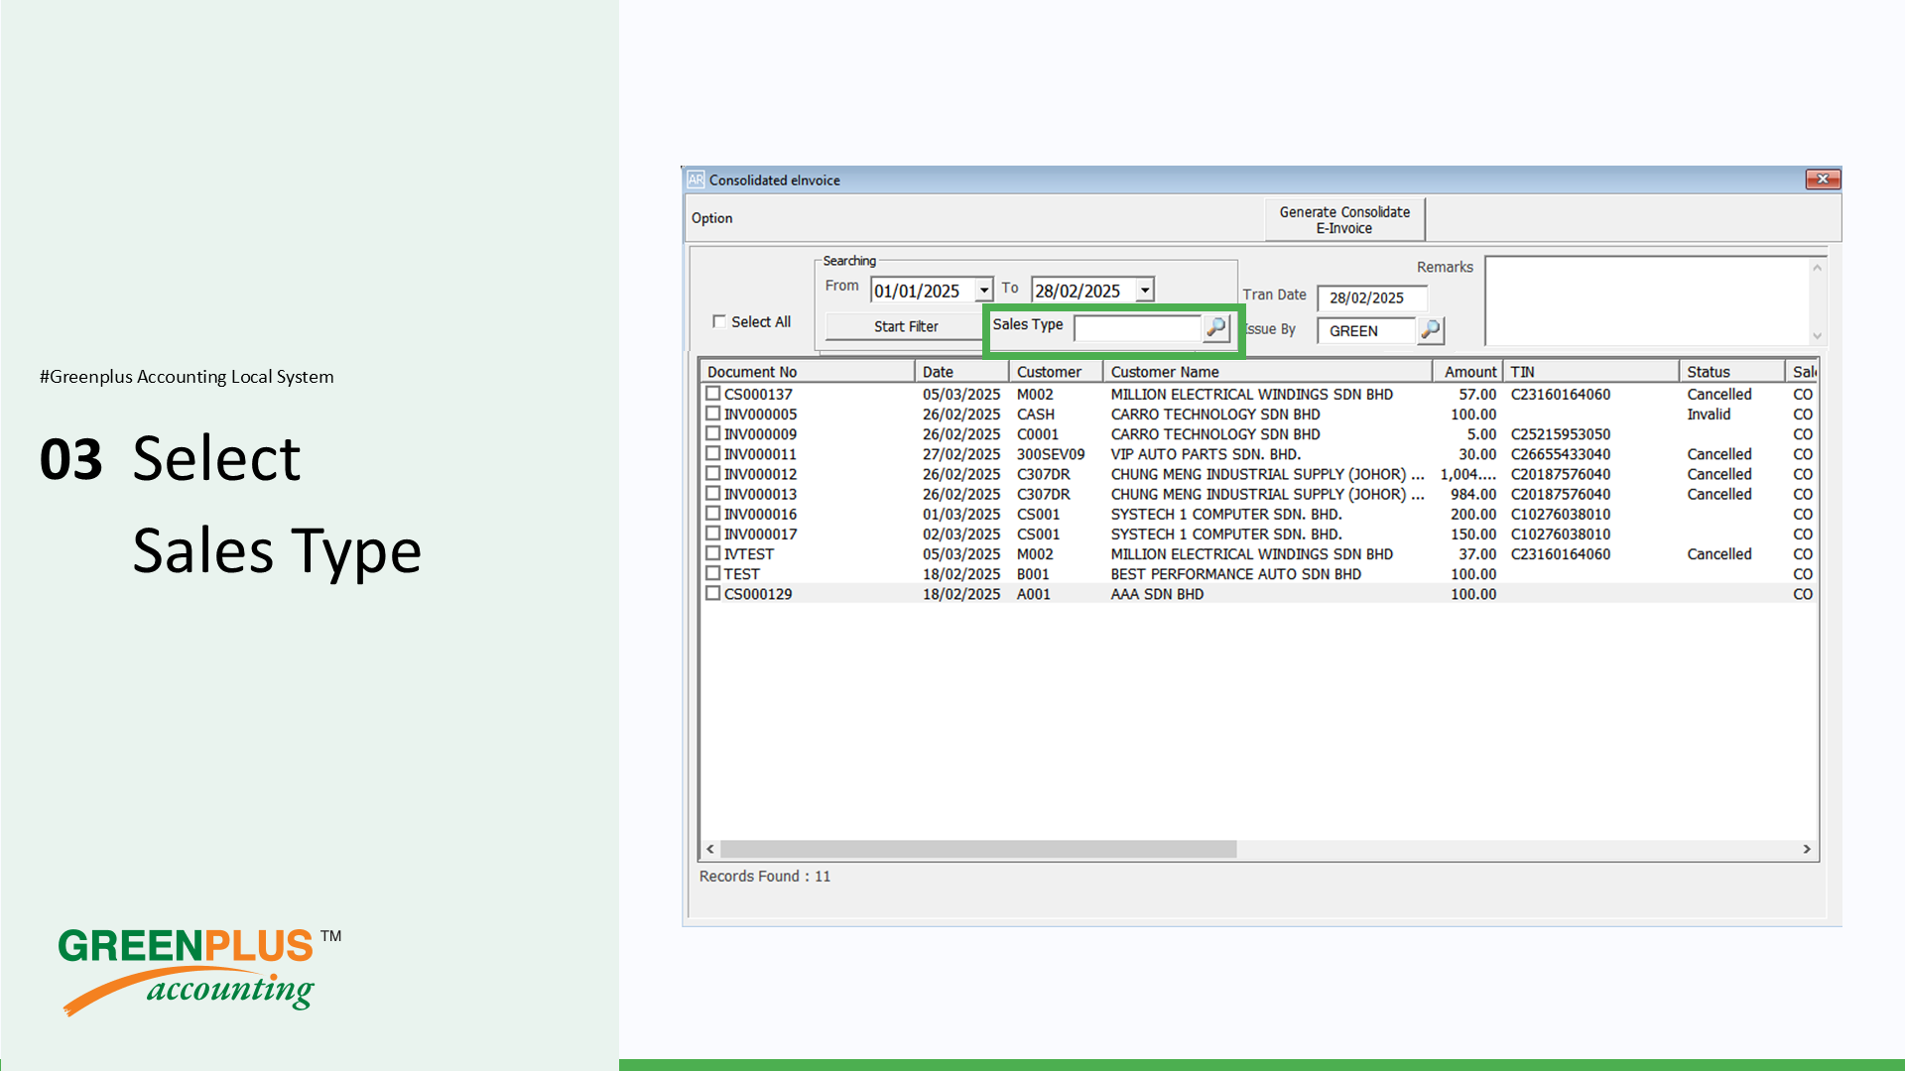Click amount 37.00 cell
The width and height of the screenshot is (1905, 1071).
1477,554
